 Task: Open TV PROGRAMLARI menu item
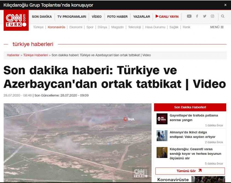tap(72, 17)
